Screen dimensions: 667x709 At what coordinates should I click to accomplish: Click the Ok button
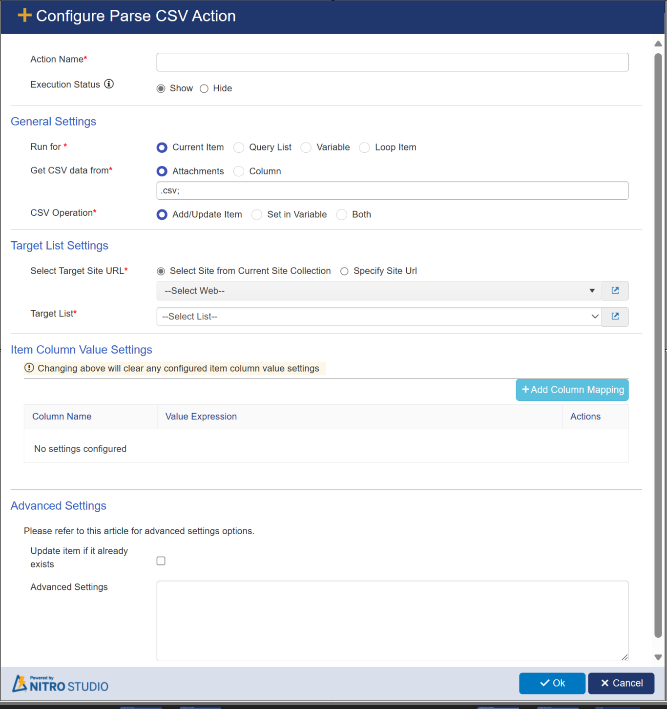[x=552, y=683]
